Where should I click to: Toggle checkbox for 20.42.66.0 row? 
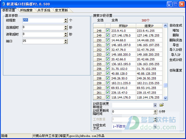tap(108, 59)
